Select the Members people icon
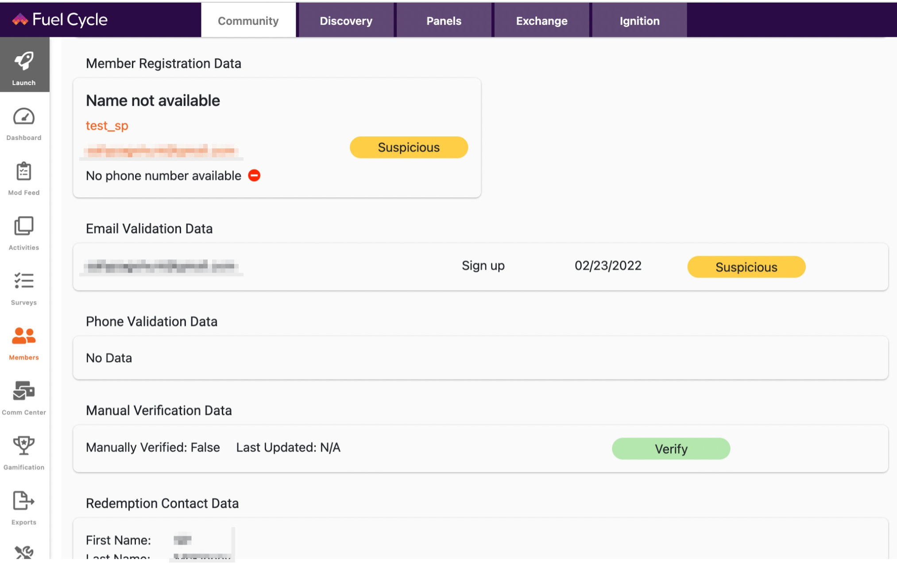 coord(24,336)
